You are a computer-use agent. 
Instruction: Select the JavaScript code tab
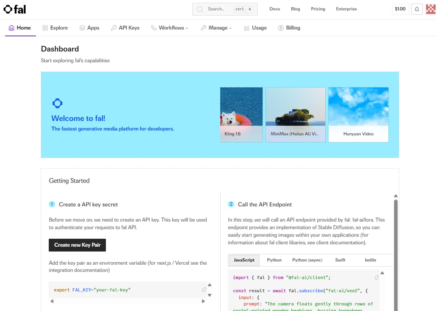pos(244,260)
